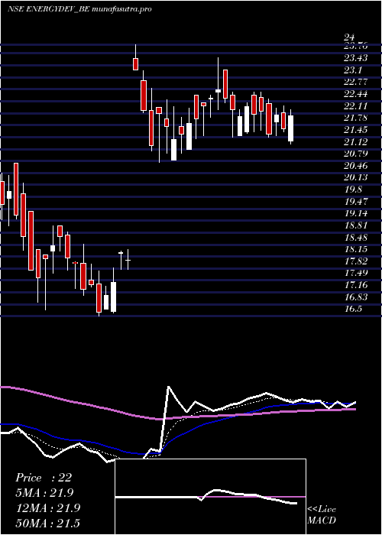The width and height of the screenshot is (382, 535).
Task: Click the 22.77 price axis label
Action: pos(356,82)
